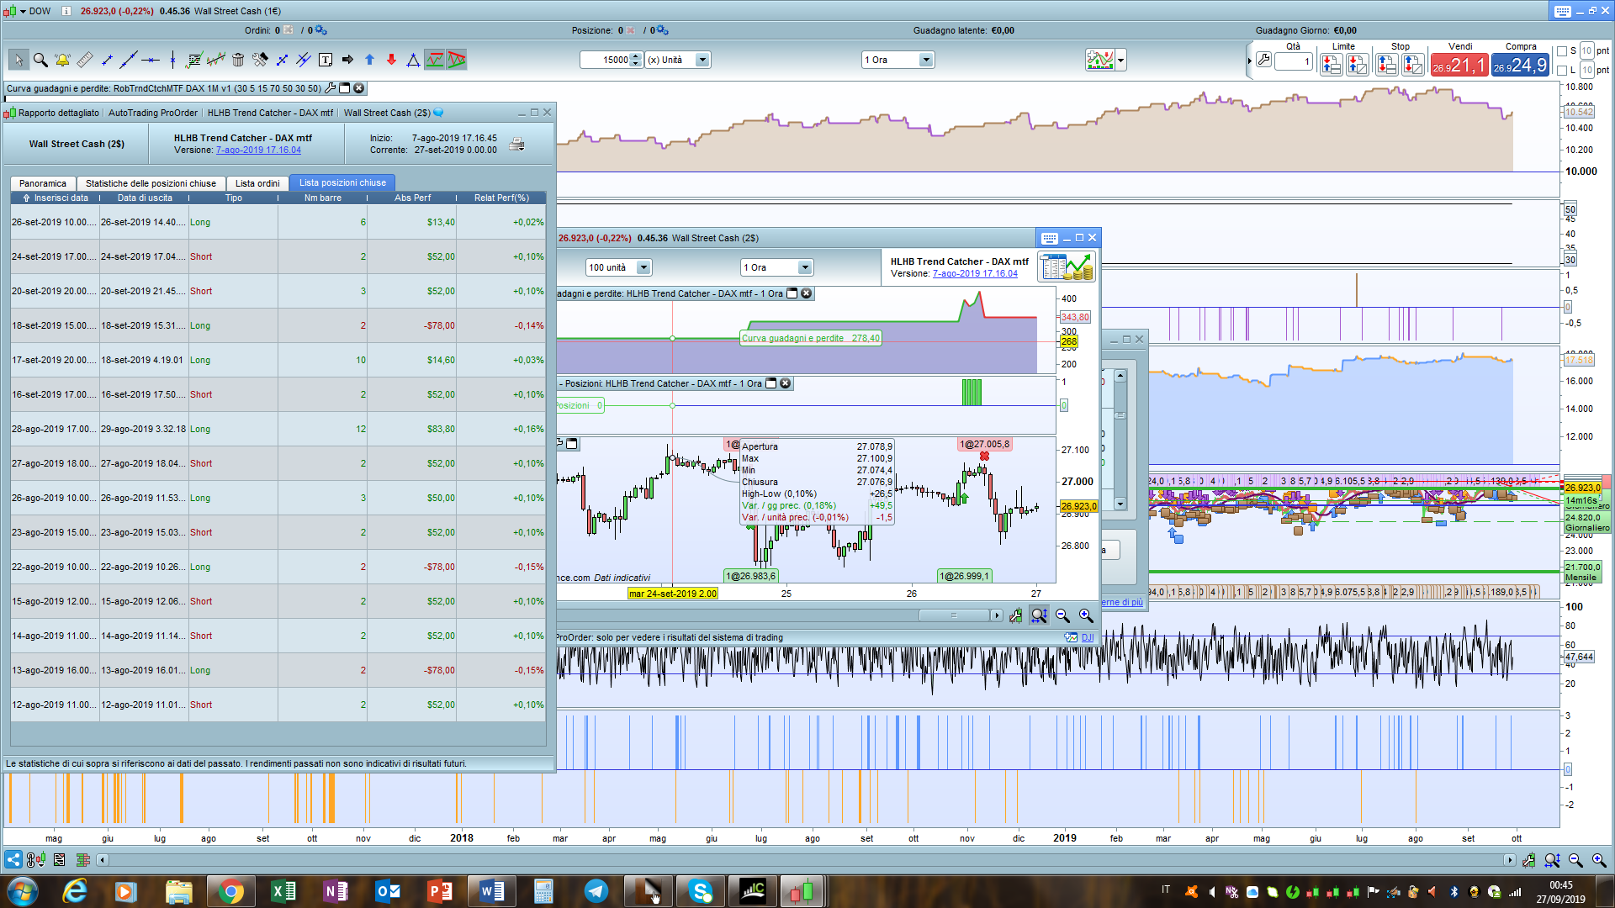Click the printer icon in detailed report
Viewport: 1615px width, 908px height.
(516, 144)
